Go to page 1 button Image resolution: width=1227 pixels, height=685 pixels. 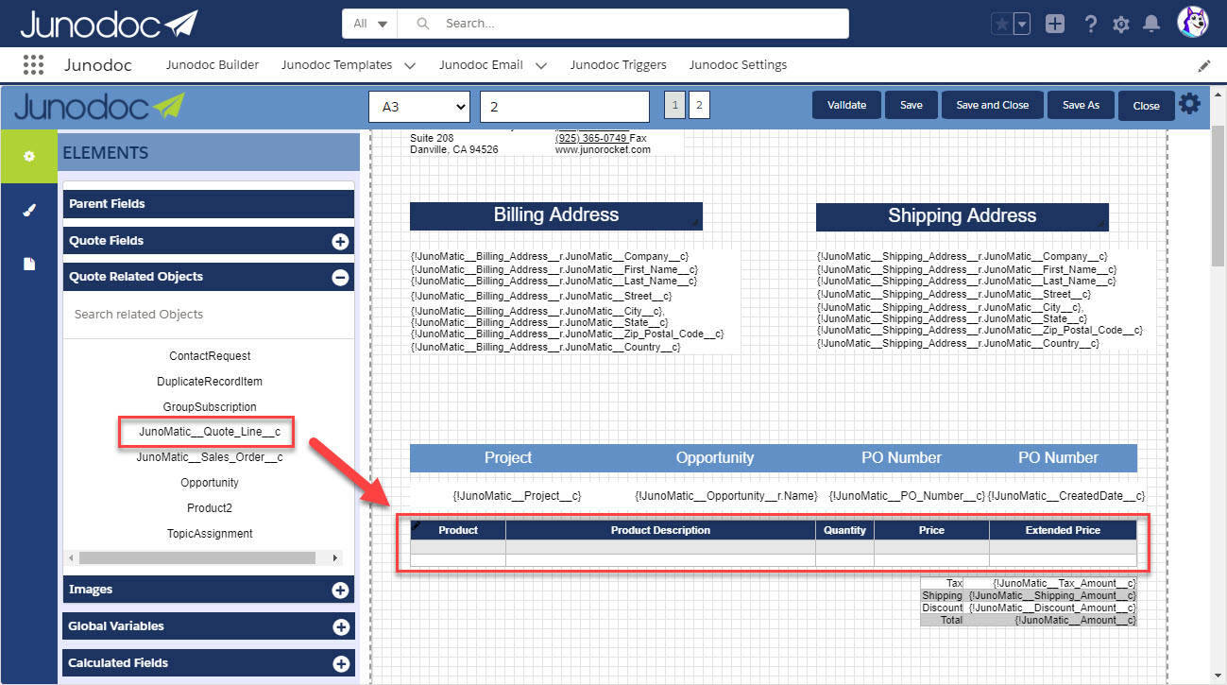(x=675, y=106)
